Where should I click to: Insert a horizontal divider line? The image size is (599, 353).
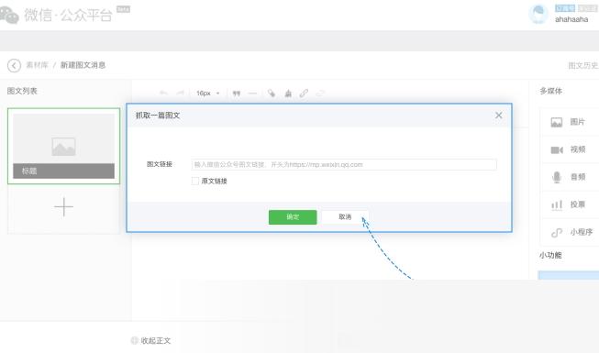[252, 94]
